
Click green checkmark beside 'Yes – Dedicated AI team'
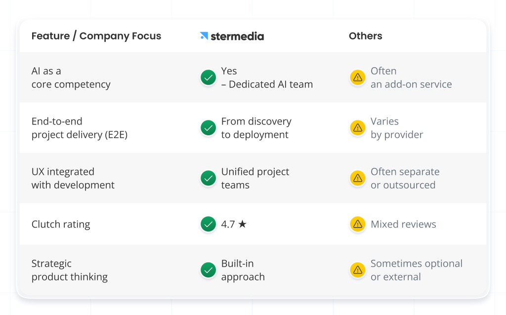coord(209,78)
